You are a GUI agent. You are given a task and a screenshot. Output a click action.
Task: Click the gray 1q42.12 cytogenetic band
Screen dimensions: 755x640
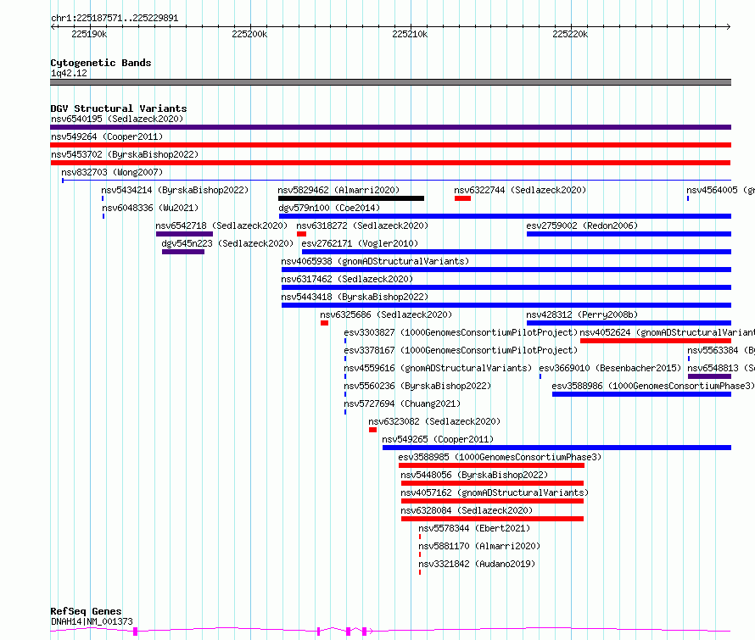tap(390, 82)
